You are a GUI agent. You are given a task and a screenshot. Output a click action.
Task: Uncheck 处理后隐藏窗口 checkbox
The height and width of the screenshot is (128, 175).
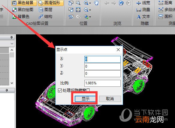coord(60,90)
